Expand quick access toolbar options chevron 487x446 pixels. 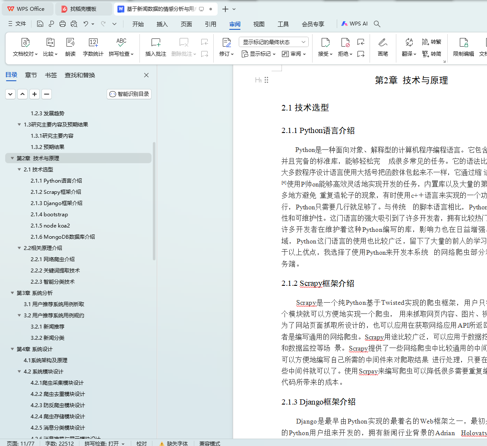tap(114, 24)
